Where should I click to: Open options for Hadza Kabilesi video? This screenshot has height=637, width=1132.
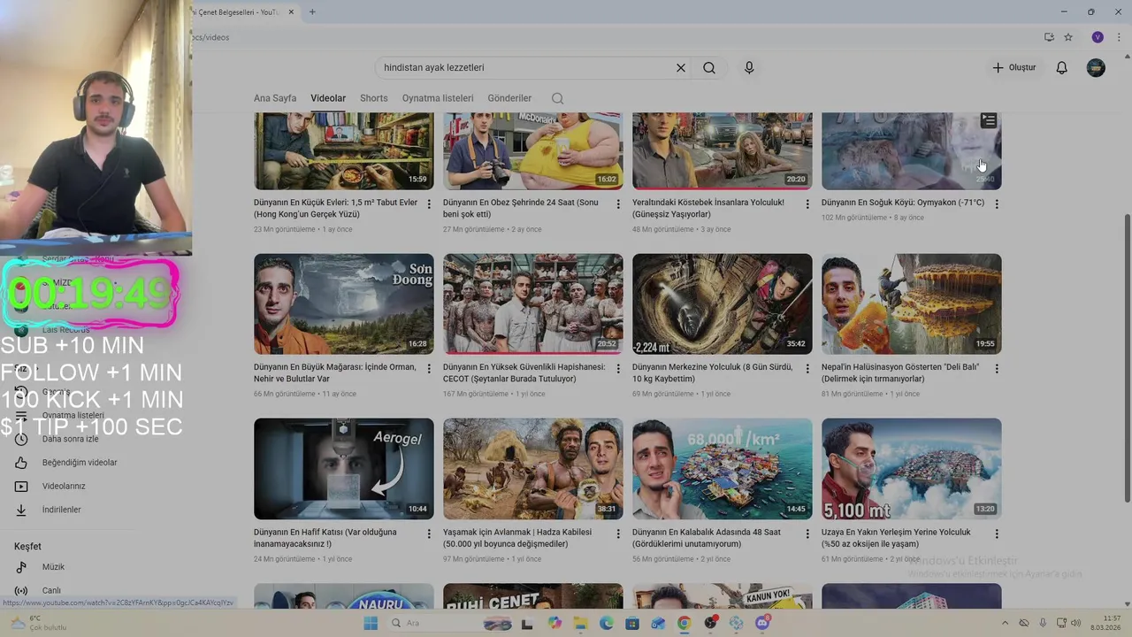tap(618, 533)
